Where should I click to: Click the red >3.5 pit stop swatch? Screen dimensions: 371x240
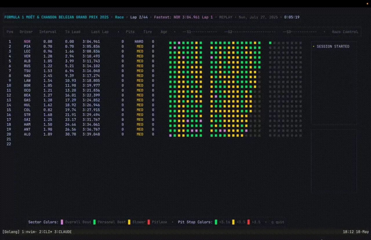(248, 222)
